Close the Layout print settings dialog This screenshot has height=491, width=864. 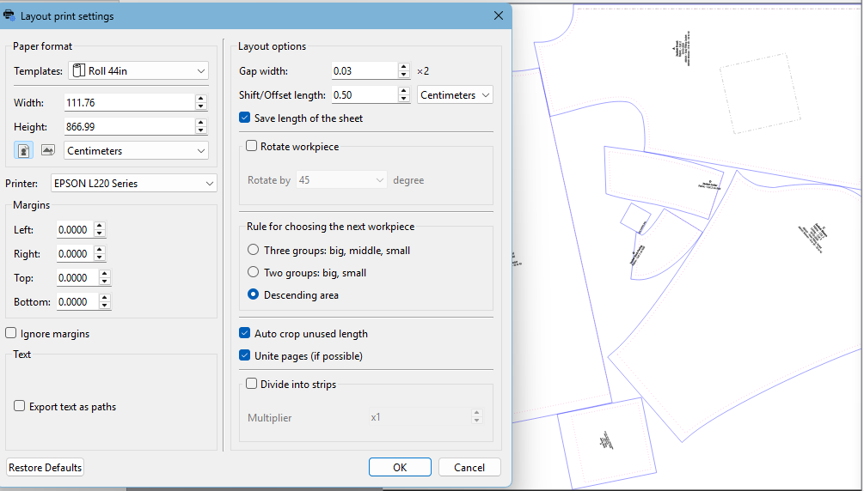point(499,15)
